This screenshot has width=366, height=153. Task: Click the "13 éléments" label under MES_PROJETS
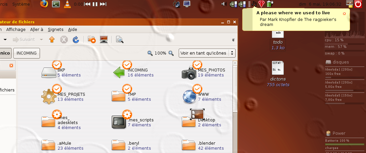[70, 99]
